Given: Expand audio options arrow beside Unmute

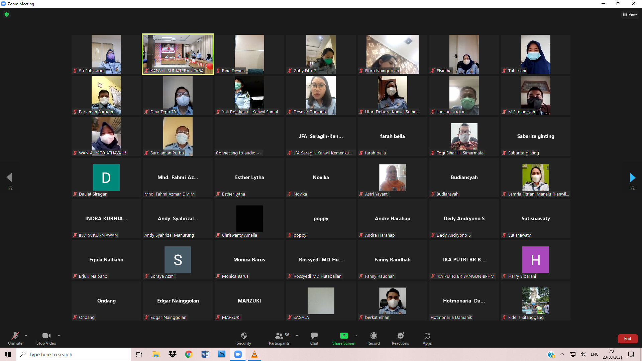Looking at the screenshot, I should (26, 336).
